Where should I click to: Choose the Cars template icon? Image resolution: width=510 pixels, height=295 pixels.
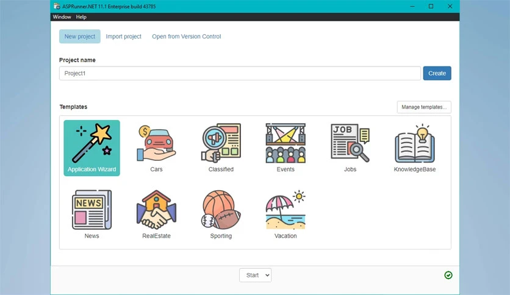156,143
